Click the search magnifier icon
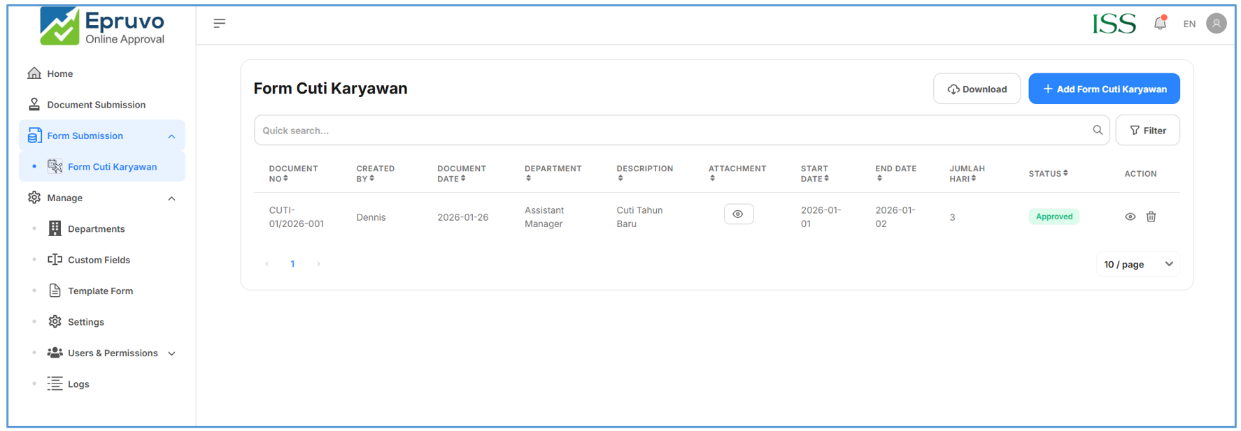This screenshot has width=1241, height=431. pos(1097,130)
